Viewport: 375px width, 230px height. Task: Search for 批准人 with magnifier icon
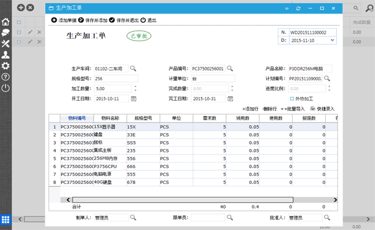pos(327,217)
